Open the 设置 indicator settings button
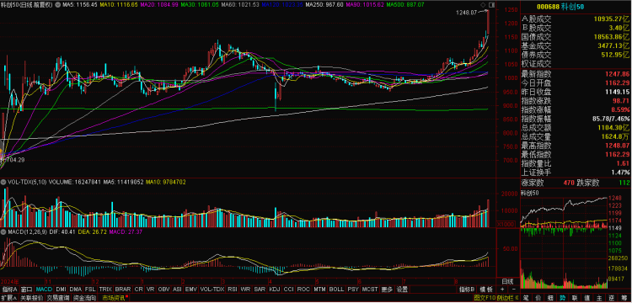632x303 pixels. click(x=402, y=290)
